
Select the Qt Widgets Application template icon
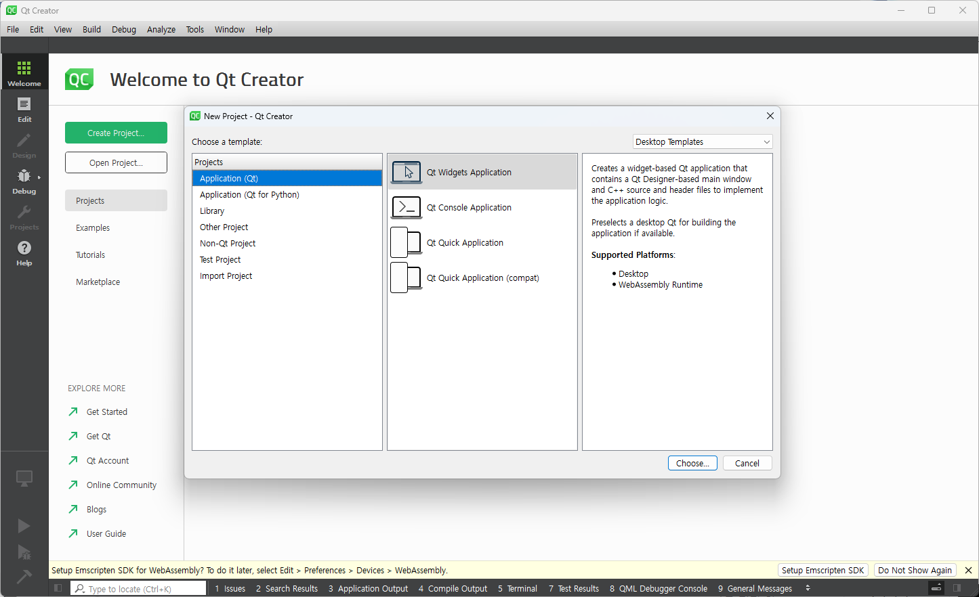coord(407,172)
